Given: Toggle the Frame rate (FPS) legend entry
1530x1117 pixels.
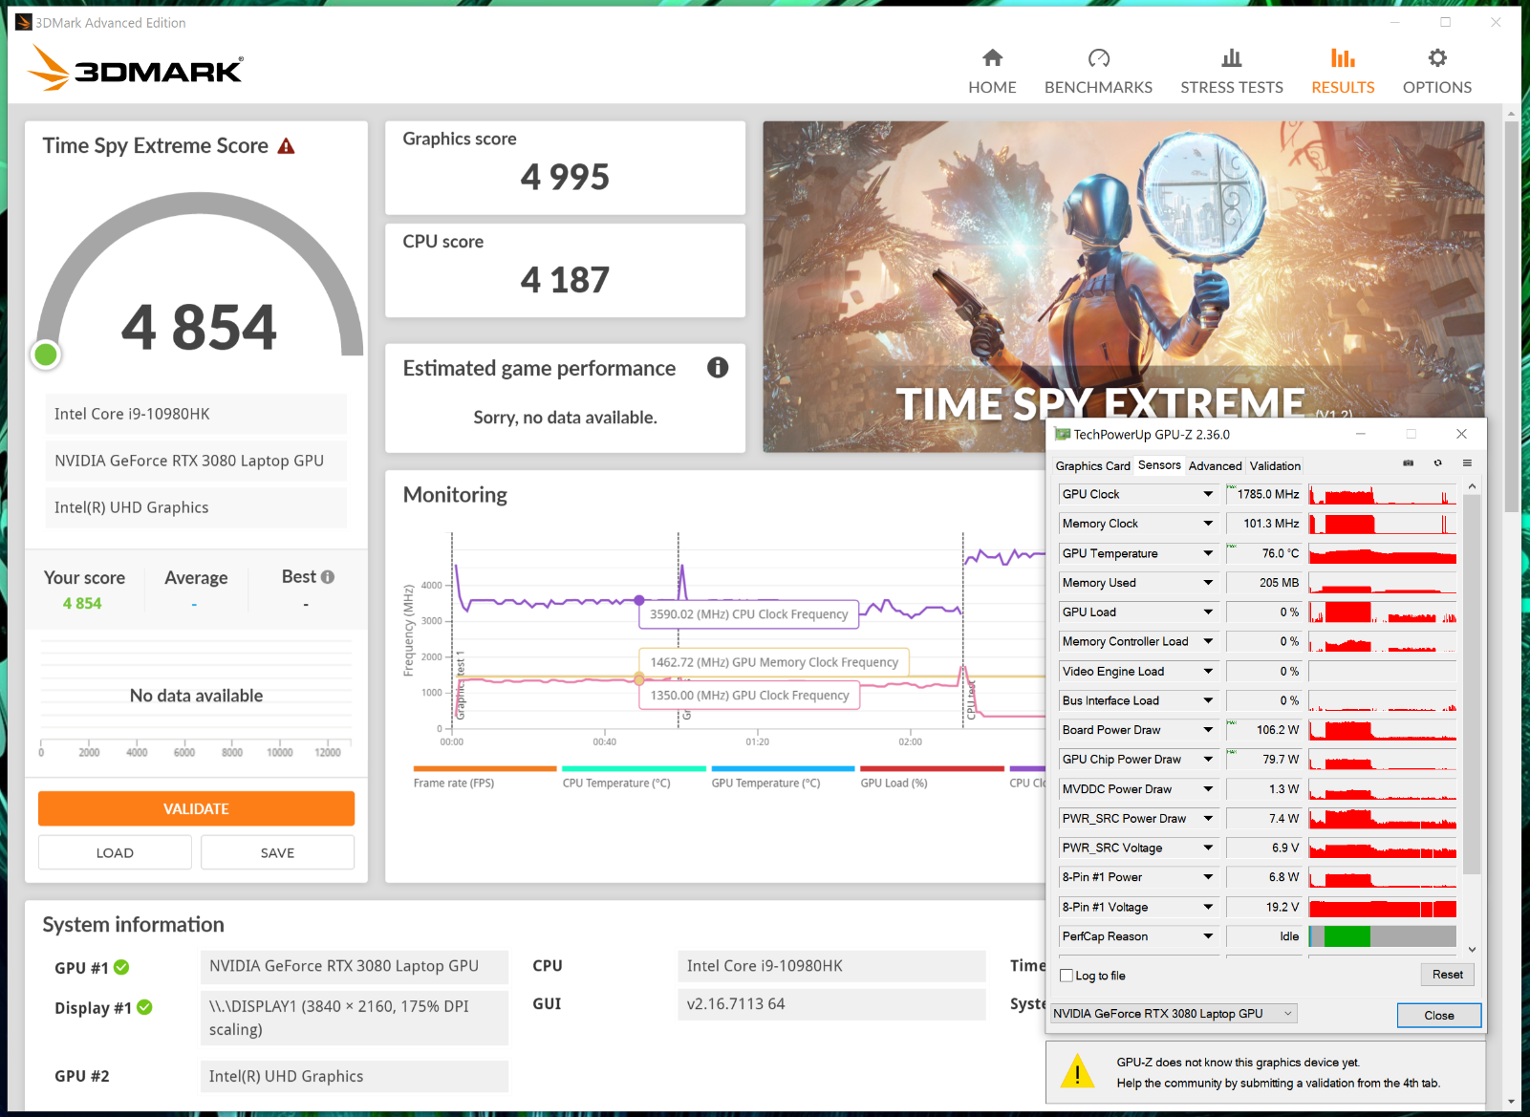Looking at the screenshot, I should click(x=485, y=777).
